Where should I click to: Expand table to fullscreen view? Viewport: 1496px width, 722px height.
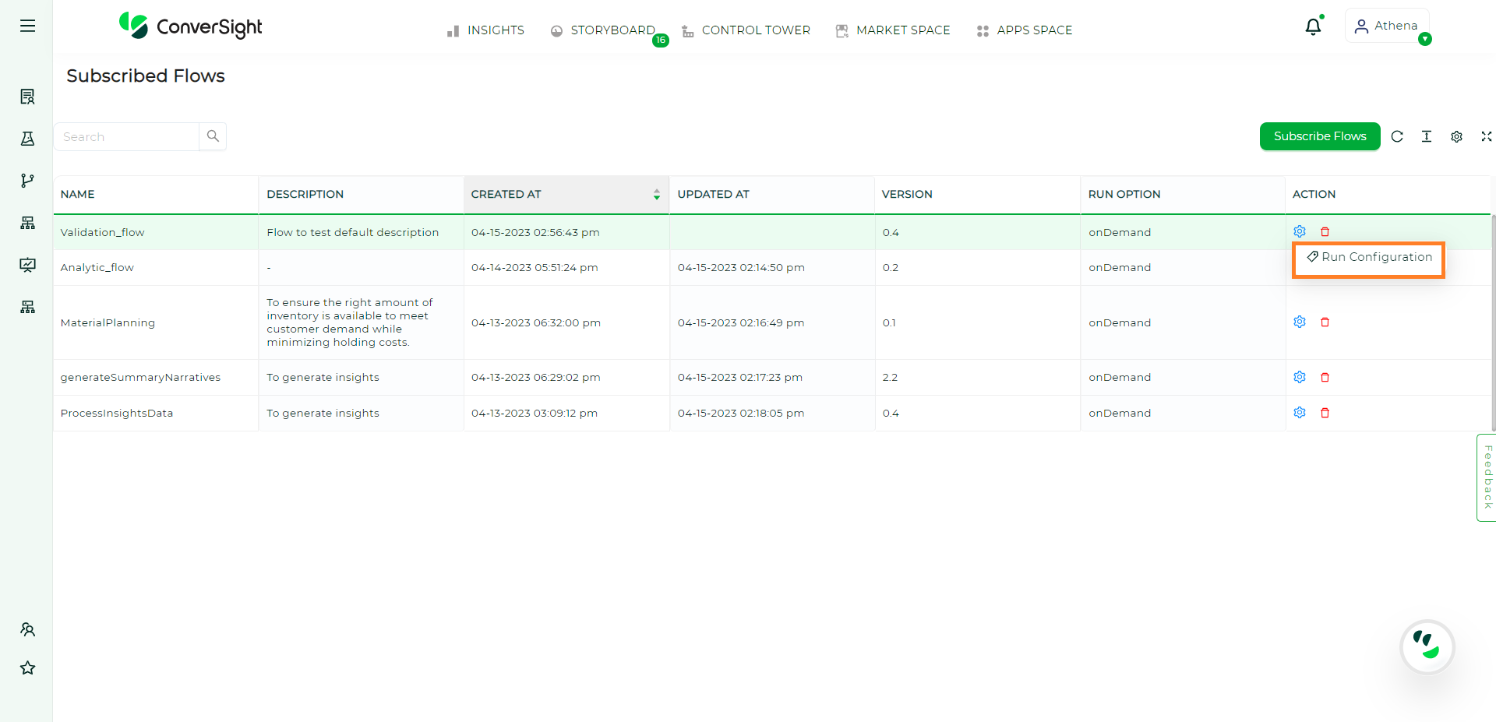click(x=1487, y=136)
